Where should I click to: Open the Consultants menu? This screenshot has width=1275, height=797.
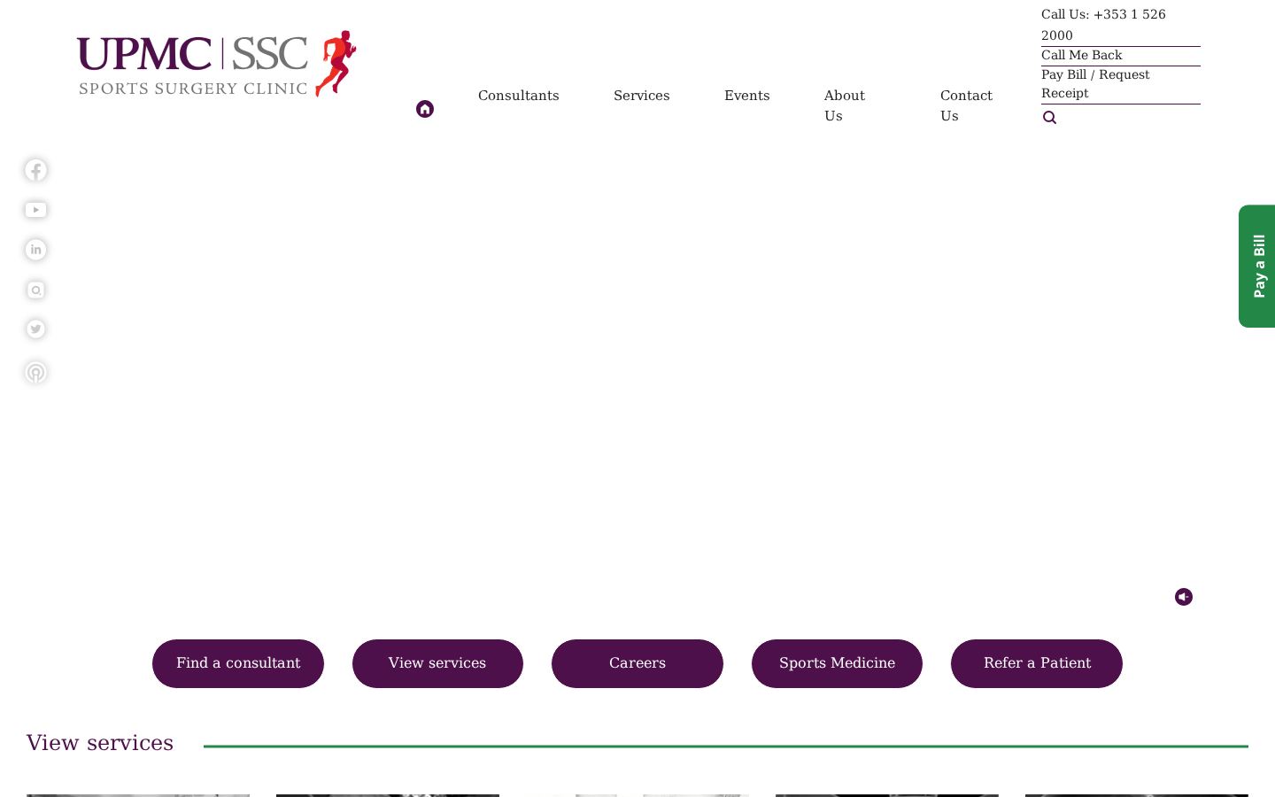[x=519, y=96]
